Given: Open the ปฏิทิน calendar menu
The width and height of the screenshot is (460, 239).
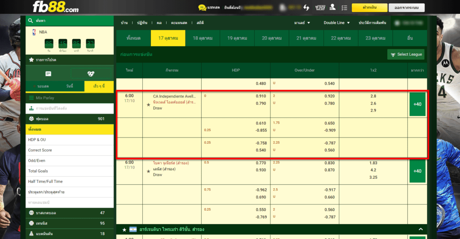Looking at the screenshot, I should click(142, 22).
